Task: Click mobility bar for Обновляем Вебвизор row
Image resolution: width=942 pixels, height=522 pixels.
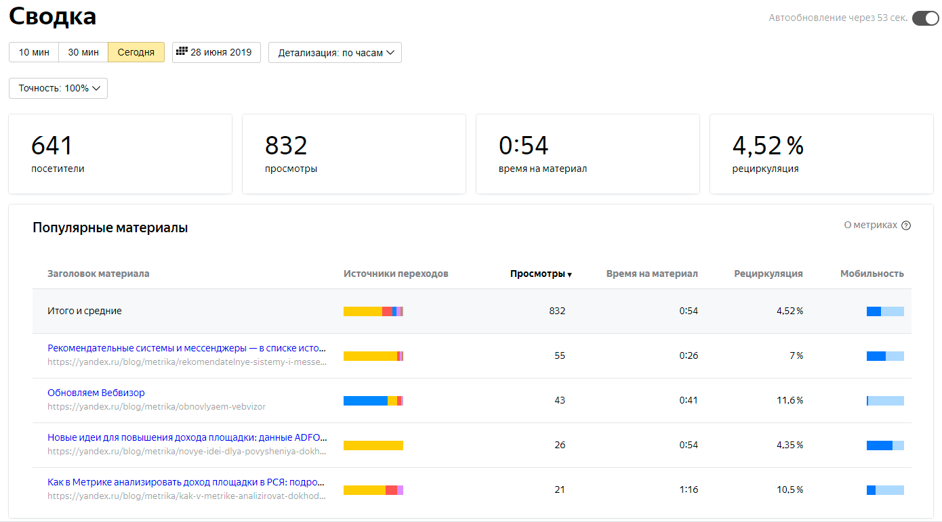Action: coord(885,401)
